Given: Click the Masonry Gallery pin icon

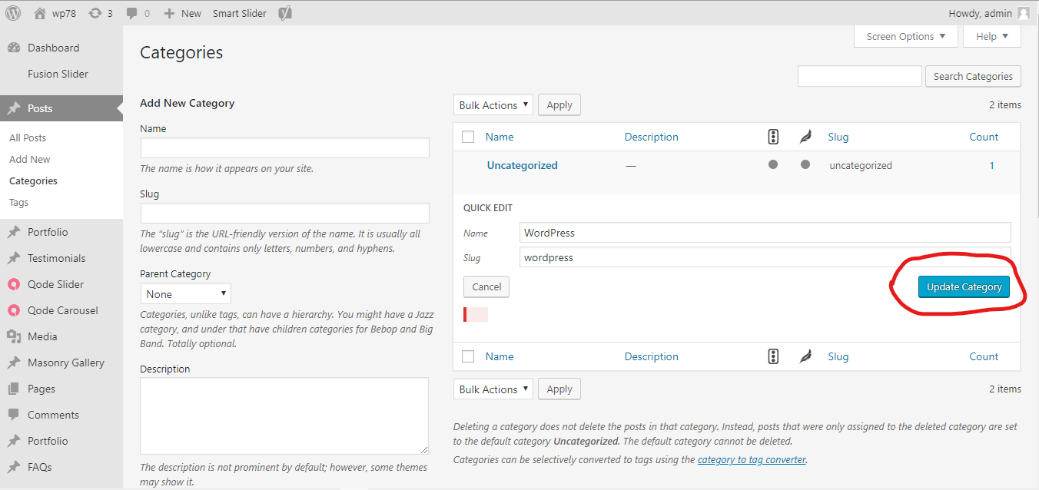Looking at the screenshot, I should point(14,363).
